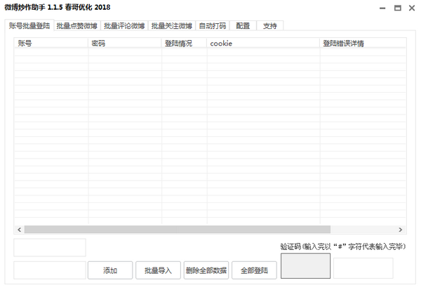421x290 pixels.
Task: Click the horizontal scrollbar right arrow
Action: [x=401, y=230]
